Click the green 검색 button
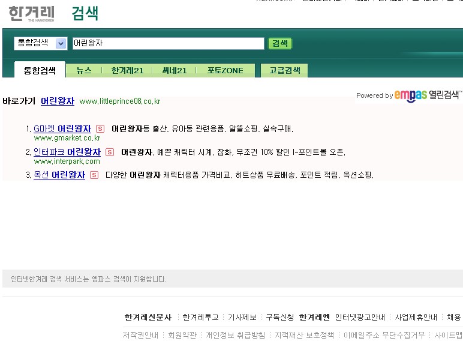The image size is (463, 344). [280, 43]
